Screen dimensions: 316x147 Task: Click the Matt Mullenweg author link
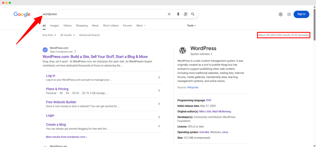tap(222, 112)
